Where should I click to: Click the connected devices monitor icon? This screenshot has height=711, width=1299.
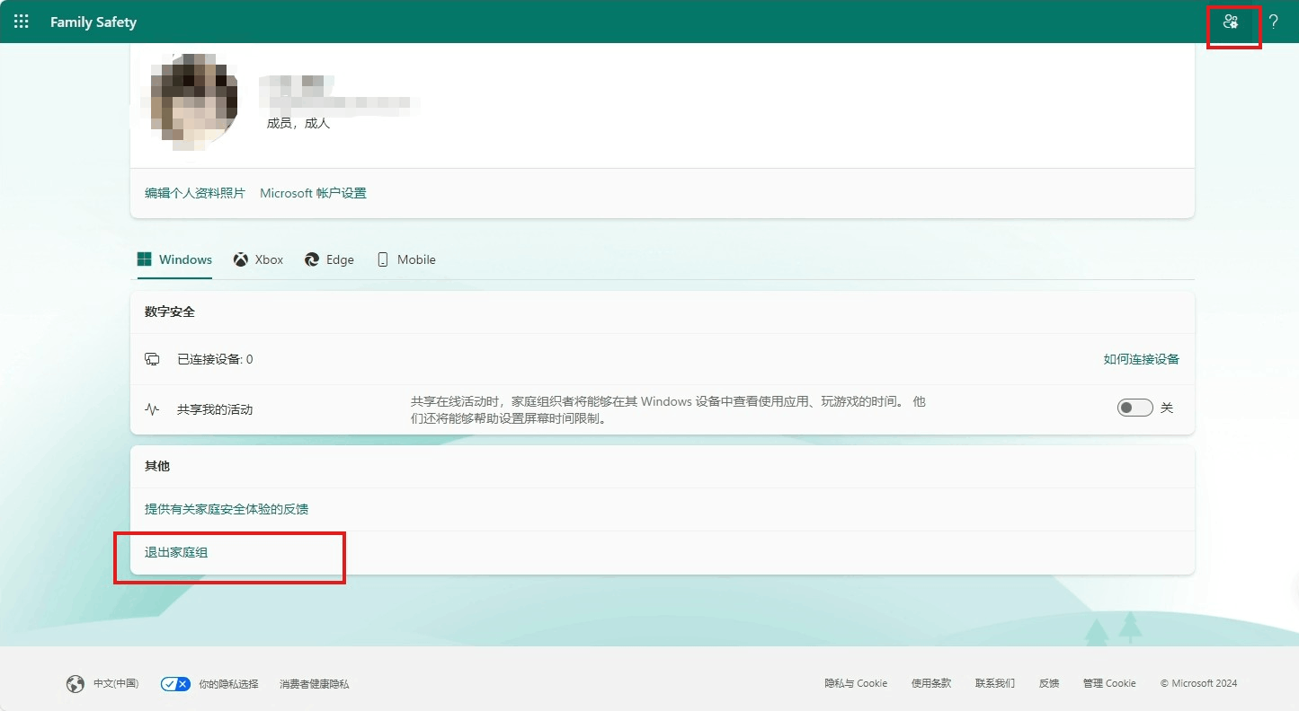click(152, 359)
